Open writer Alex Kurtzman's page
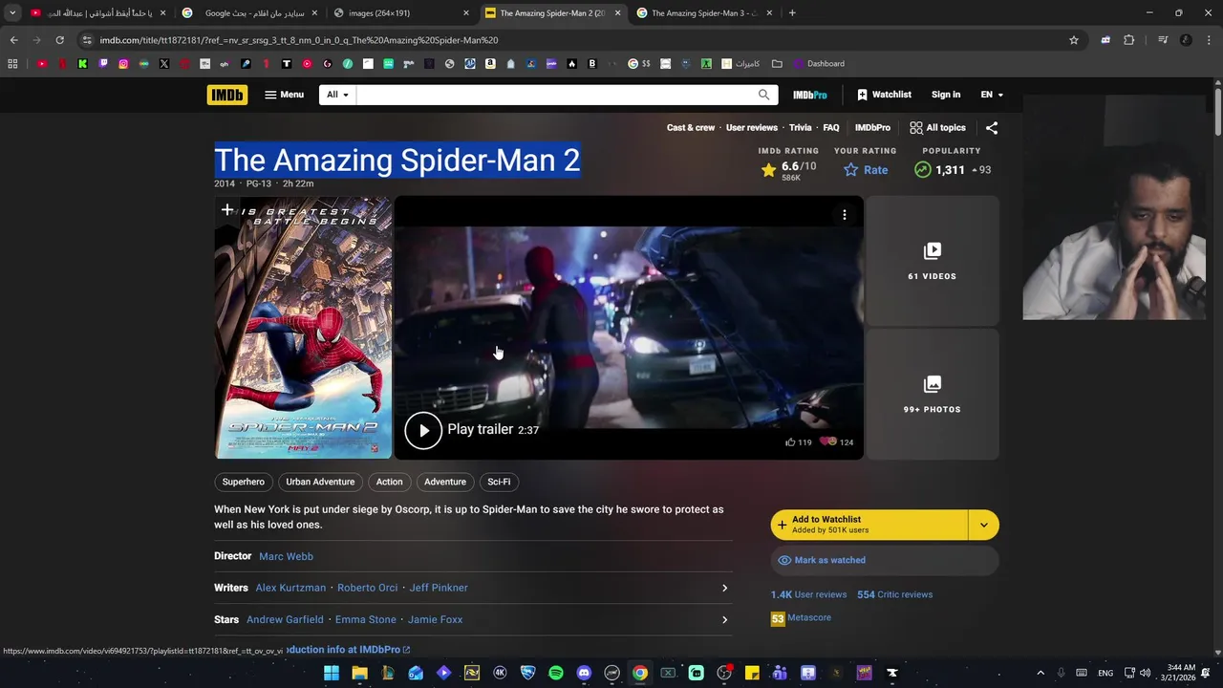Screen dimensions: 1223x688 [290, 588]
